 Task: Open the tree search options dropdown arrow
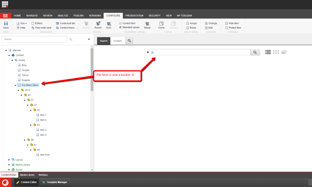[89, 39]
